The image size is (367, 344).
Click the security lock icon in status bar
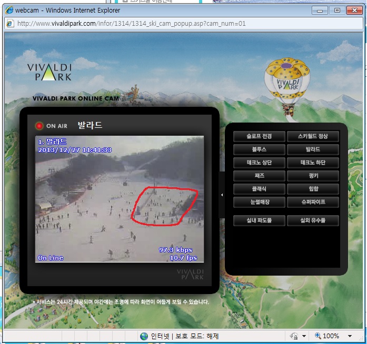pos(294,336)
